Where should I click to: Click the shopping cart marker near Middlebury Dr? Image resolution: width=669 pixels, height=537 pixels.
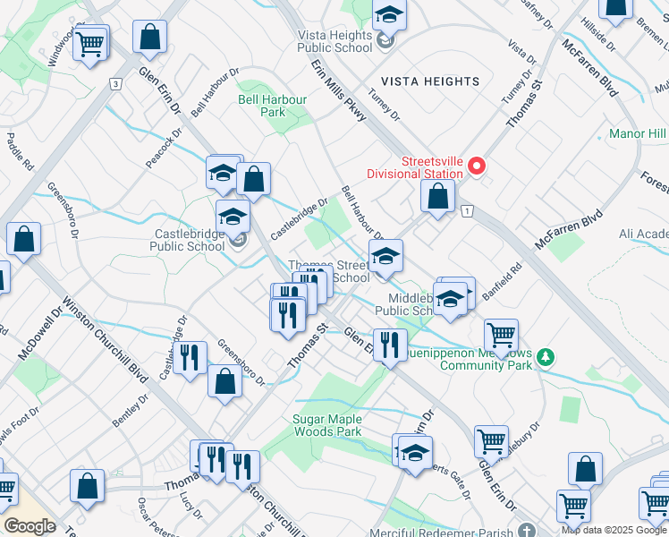click(491, 441)
